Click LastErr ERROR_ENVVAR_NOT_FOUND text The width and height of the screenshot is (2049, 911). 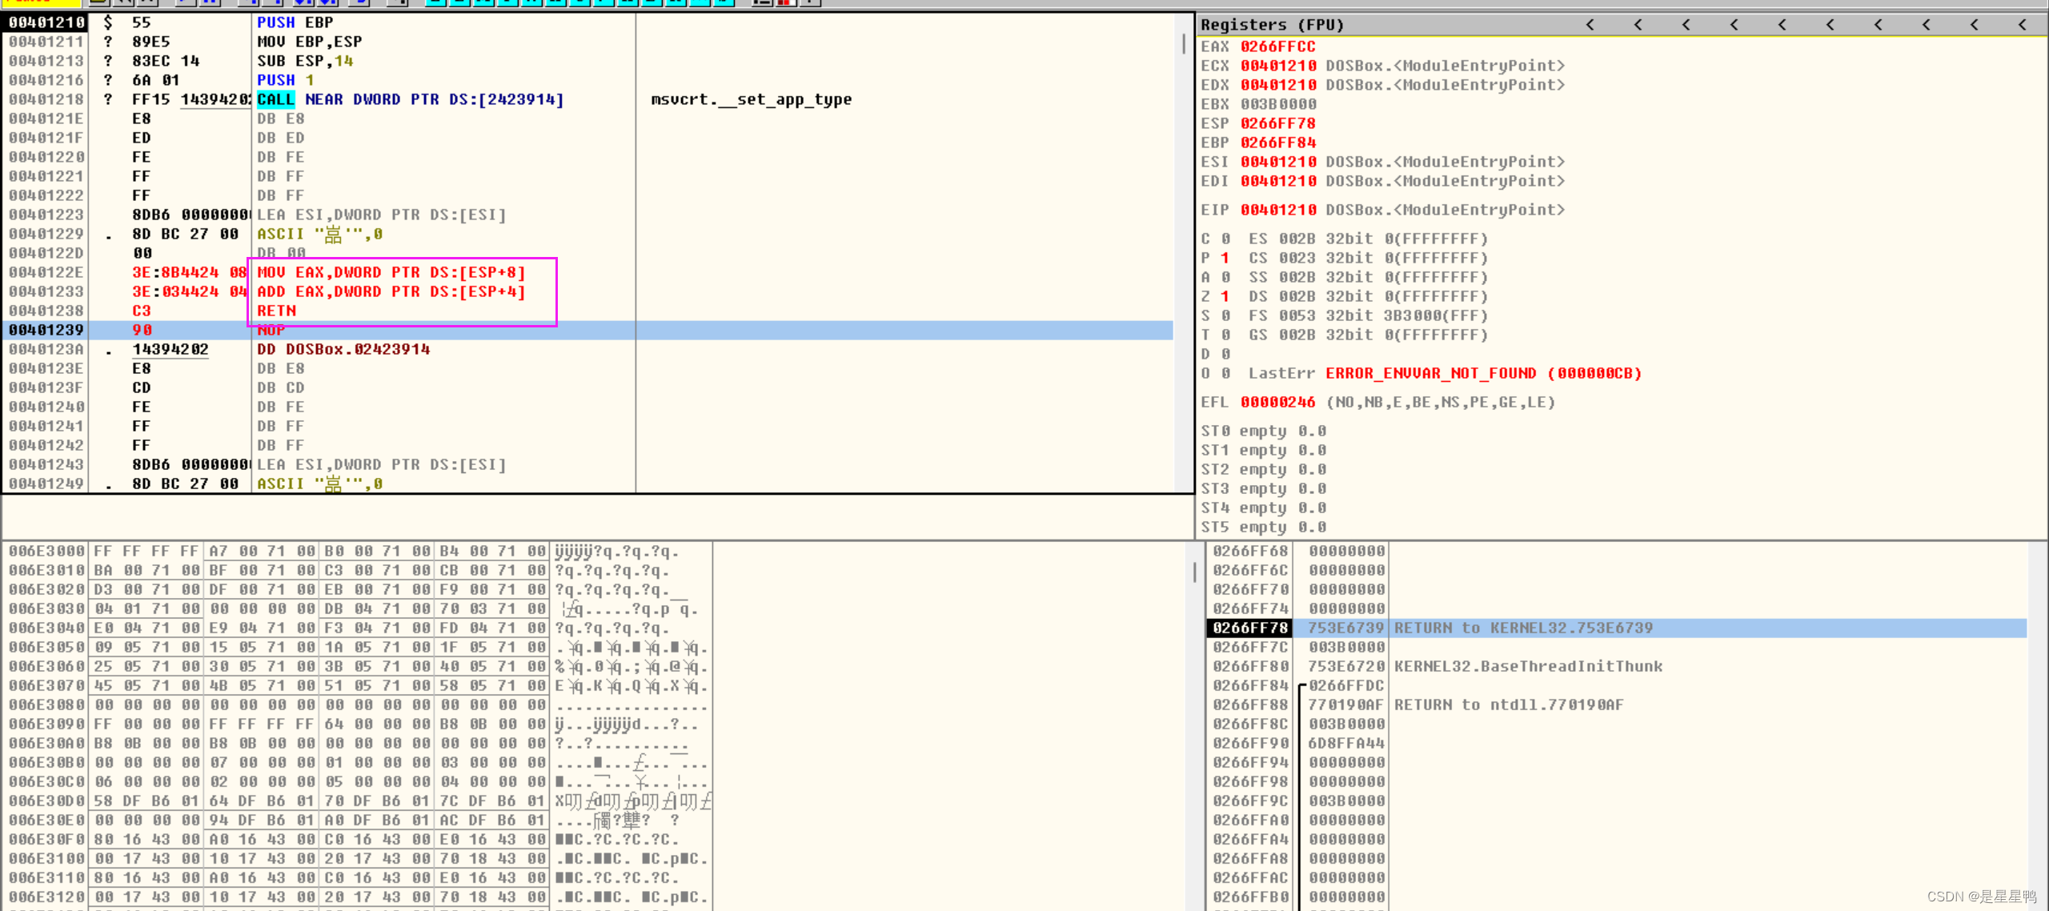click(x=1430, y=373)
